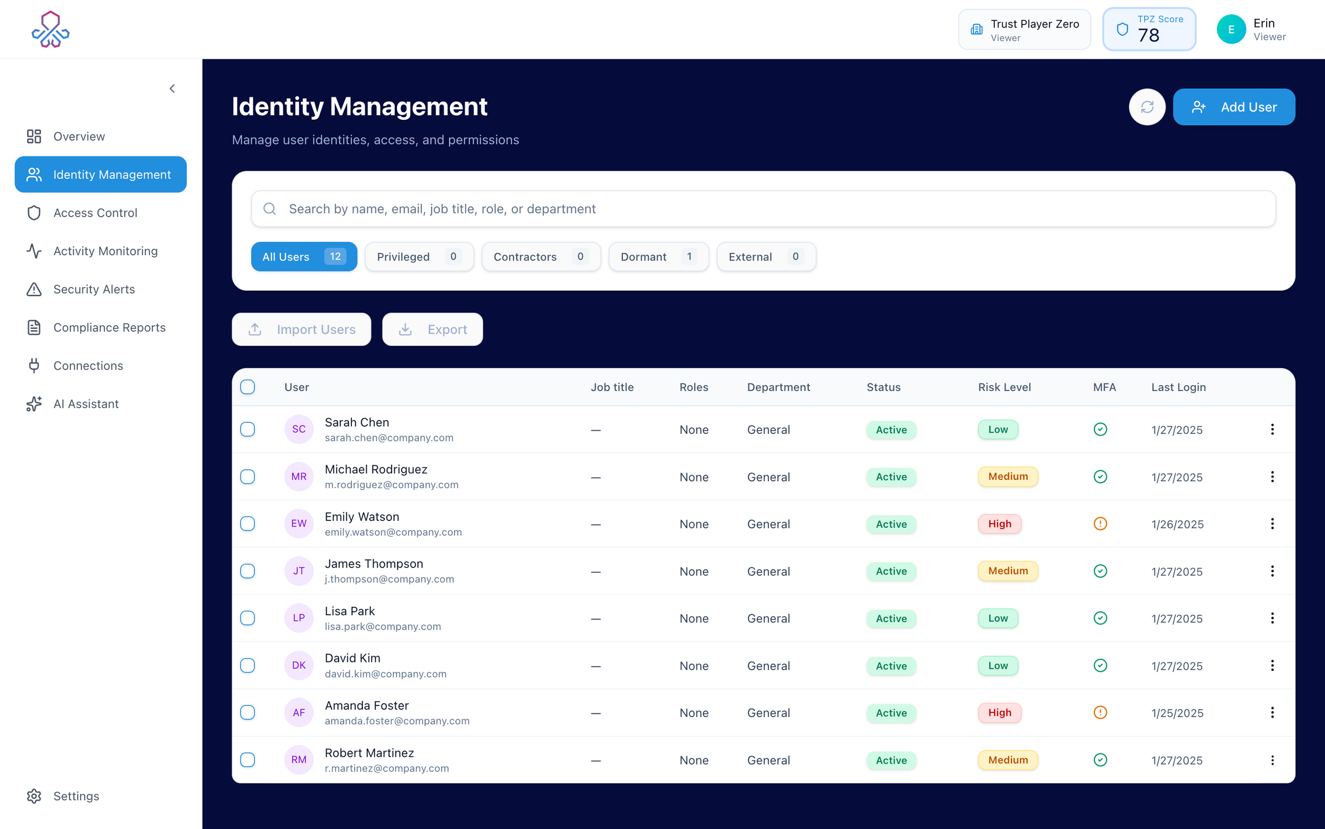Open Security Alerts page
The image size is (1325, 829).
tap(101, 289)
